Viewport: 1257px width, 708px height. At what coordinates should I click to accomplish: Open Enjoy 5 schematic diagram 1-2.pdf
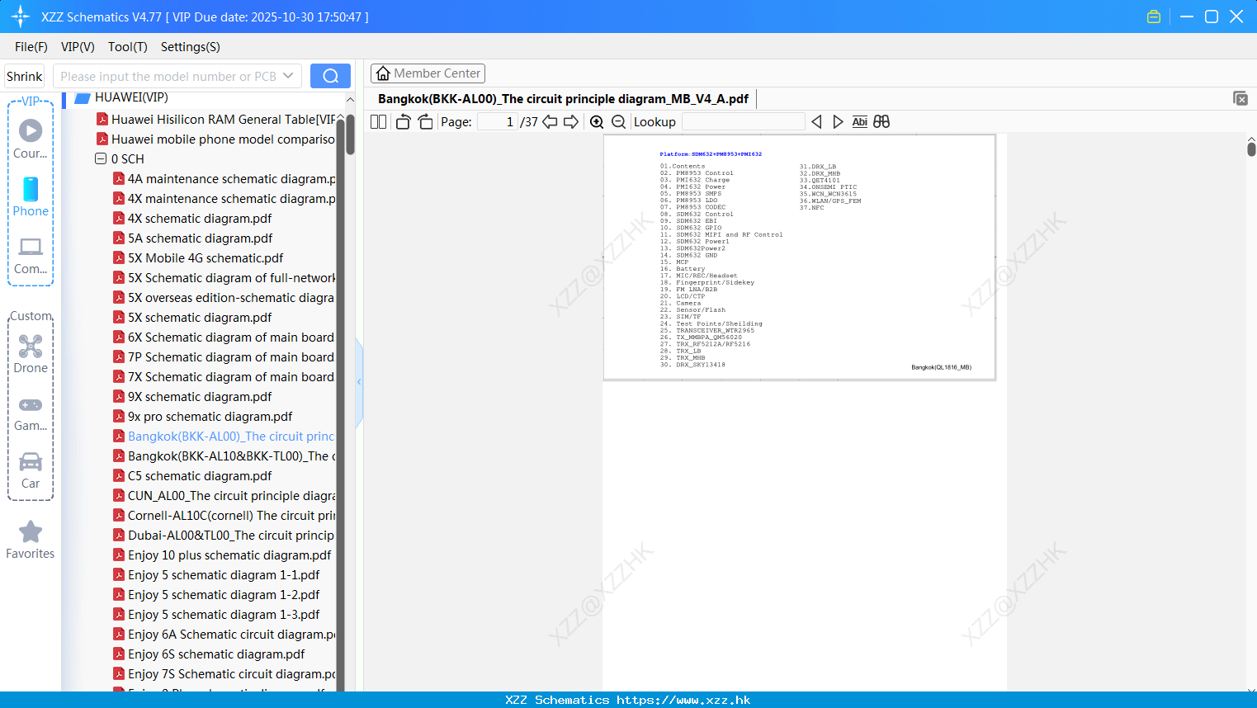pyautogui.click(x=224, y=595)
